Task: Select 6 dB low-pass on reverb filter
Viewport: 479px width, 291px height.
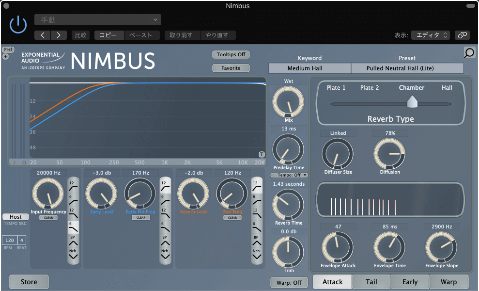Action: click(x=257, y=227)
